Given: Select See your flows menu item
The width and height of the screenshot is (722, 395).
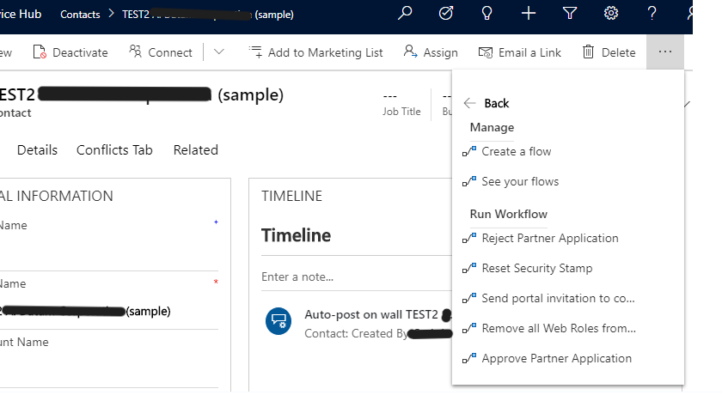Looking at the screenshot, I should point(519,181).
